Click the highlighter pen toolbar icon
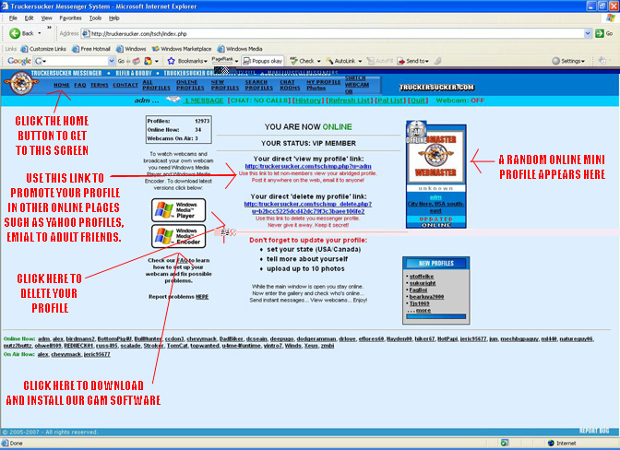Viewport: 620px width, 450px height. [x=437, y=61]
